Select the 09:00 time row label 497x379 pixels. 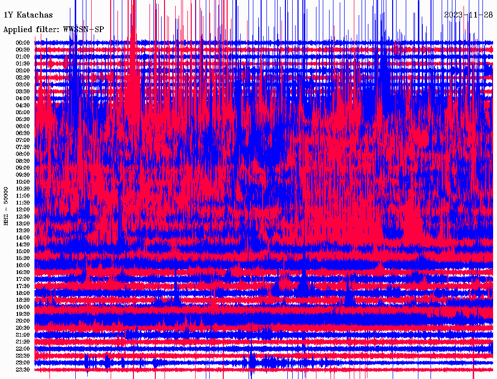23,168
